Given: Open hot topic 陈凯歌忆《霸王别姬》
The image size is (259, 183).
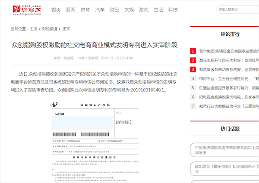Looking at the screenshot, I should coord(226,166).
